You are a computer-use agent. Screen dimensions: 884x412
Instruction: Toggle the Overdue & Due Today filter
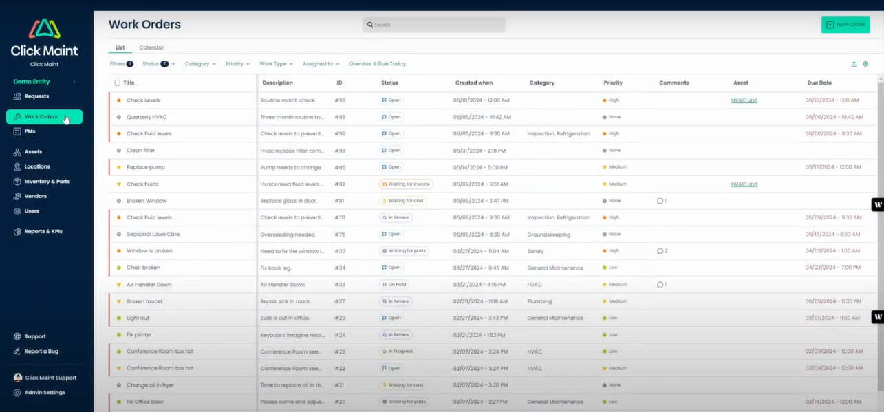[x=377, y=63]
